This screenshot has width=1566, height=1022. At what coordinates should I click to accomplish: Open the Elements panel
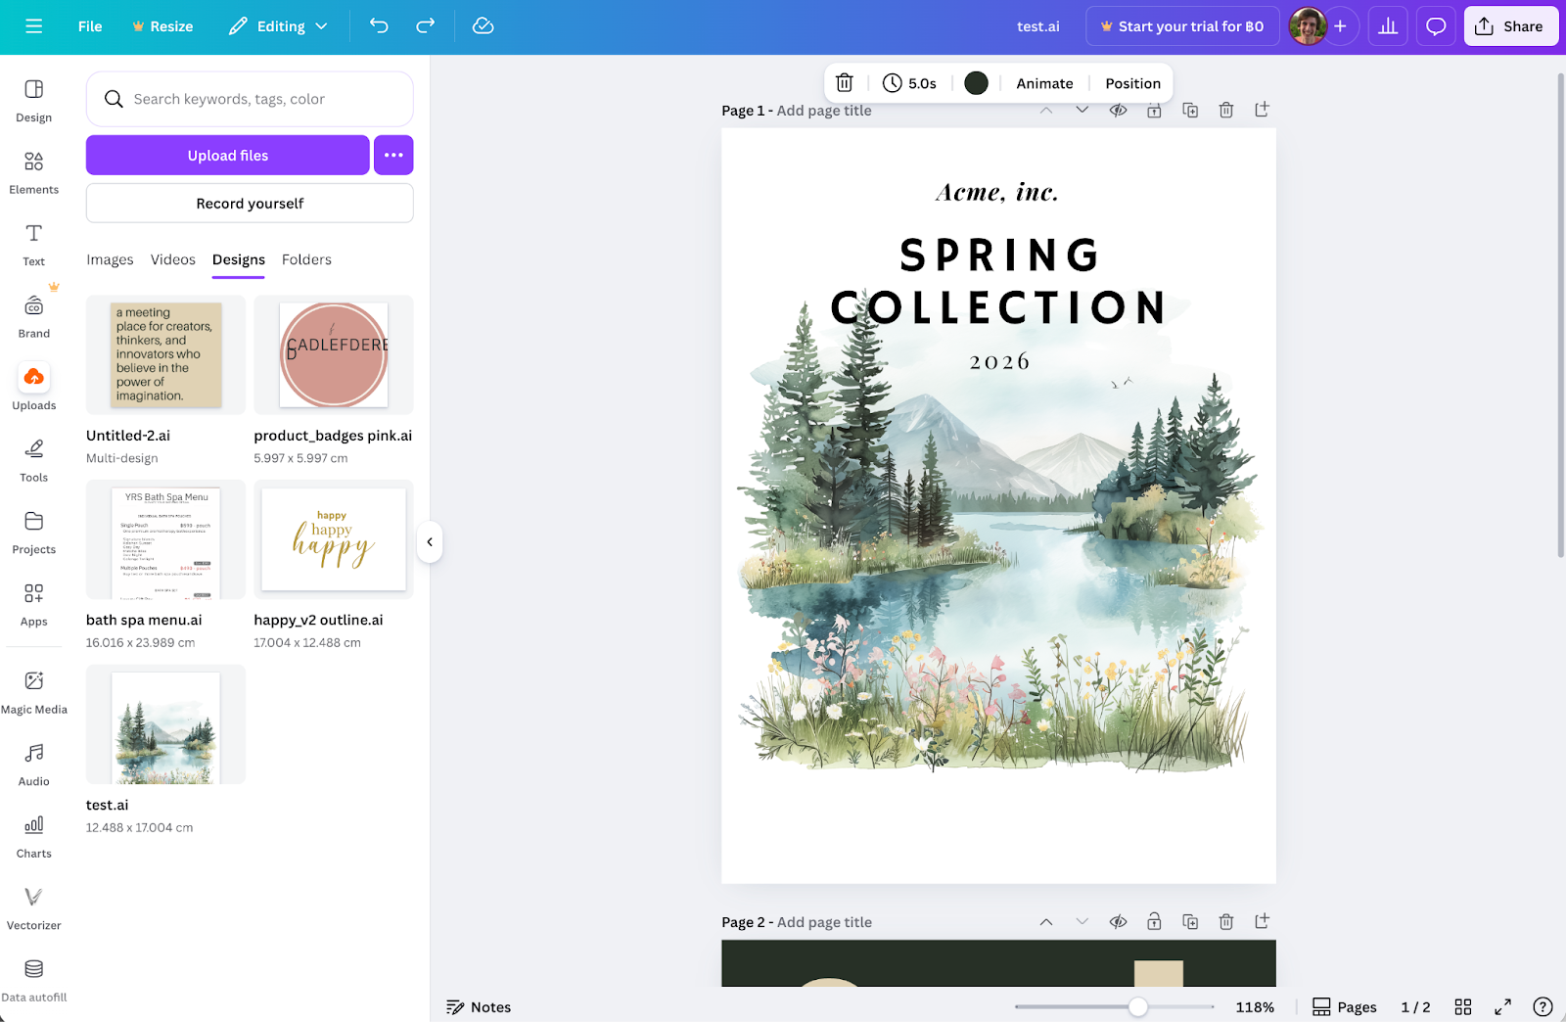pyautogui.click(x=33, y=171)
